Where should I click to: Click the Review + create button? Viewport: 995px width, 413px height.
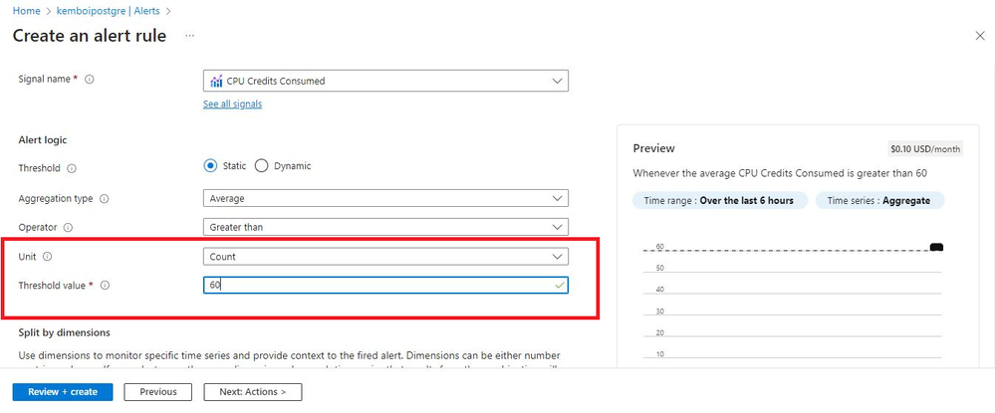62,392
